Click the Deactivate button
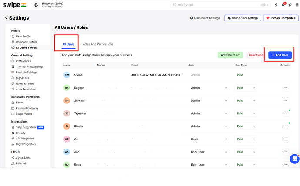Image resolution: width=300 pixels, height=186 pixels. [256, 55]
